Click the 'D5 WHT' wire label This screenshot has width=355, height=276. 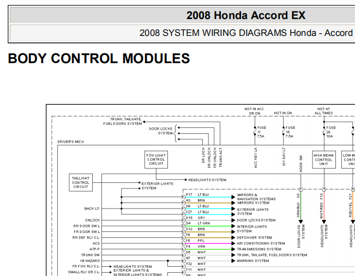[196, 252]
